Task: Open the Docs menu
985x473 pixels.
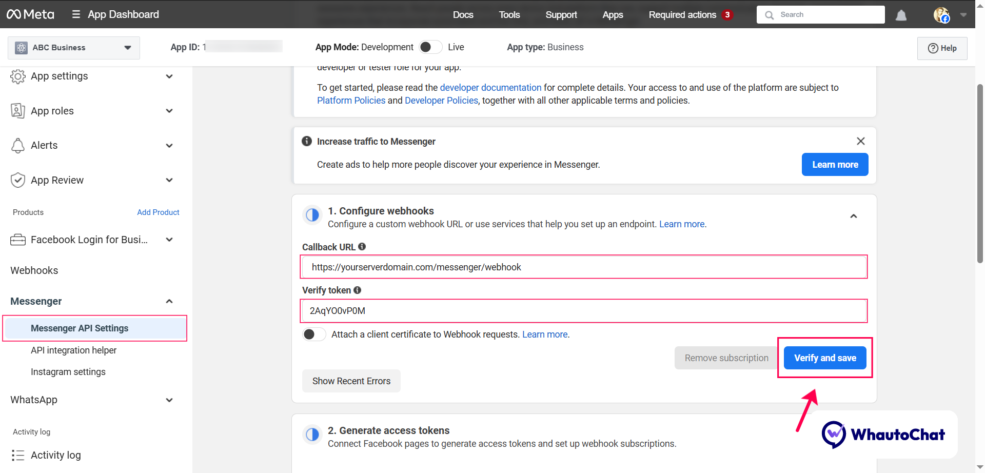Action: 463,15
